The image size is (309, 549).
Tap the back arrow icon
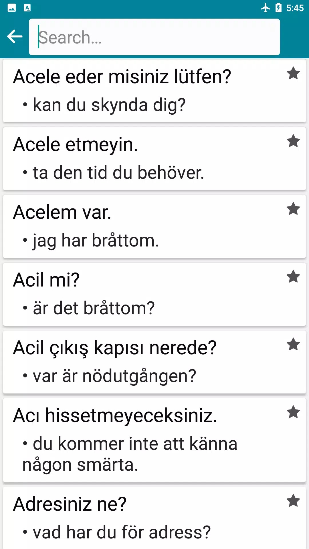pyautogui.click(x=15, y=37)
